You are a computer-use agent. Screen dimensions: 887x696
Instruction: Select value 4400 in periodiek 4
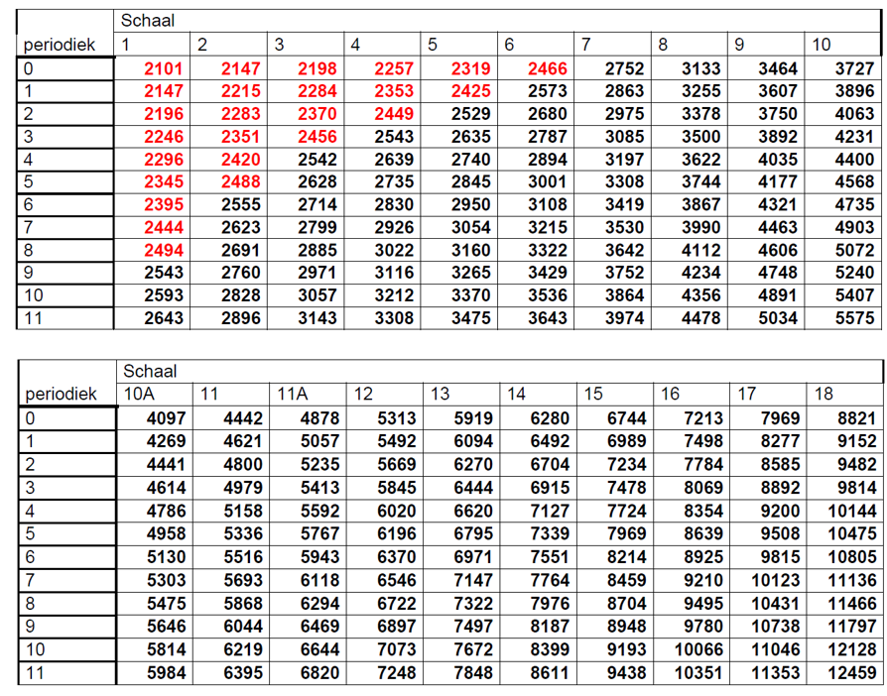pyautogui.click(x=855, y=159)
